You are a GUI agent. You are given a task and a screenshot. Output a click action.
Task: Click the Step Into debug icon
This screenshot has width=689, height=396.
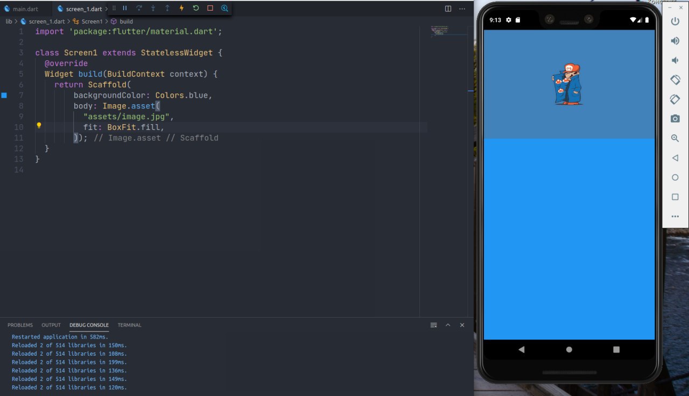153,9
